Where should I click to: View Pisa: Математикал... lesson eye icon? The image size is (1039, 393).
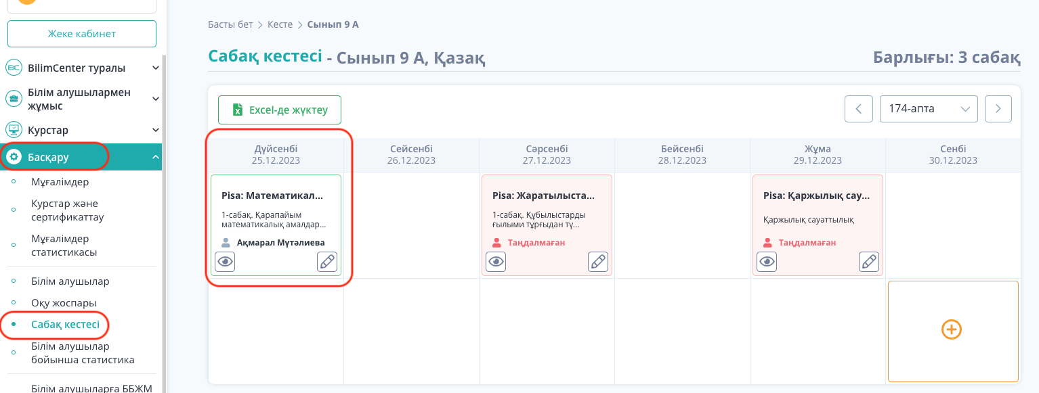click(225, 262)
